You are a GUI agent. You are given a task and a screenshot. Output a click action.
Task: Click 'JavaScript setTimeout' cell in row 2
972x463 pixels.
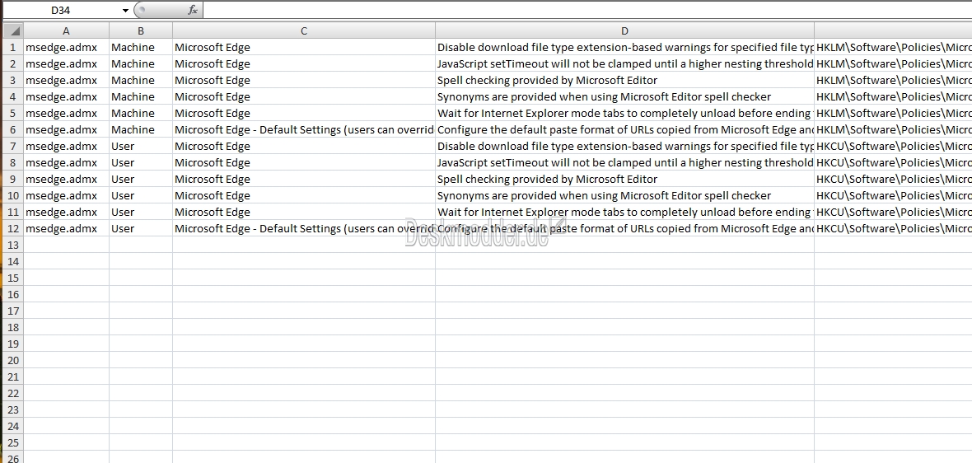[x=625, y=63]
